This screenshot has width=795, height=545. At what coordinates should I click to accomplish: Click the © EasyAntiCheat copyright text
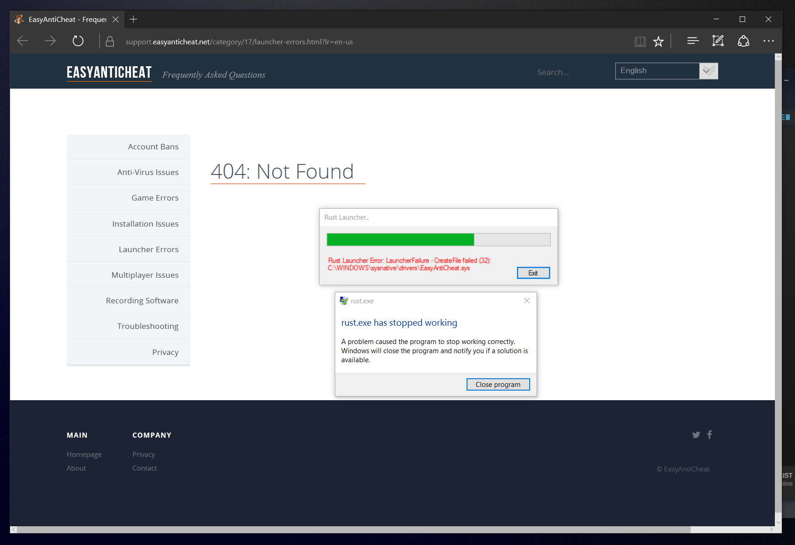683,469
